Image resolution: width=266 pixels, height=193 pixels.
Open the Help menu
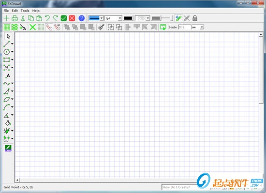click(36, 11)
